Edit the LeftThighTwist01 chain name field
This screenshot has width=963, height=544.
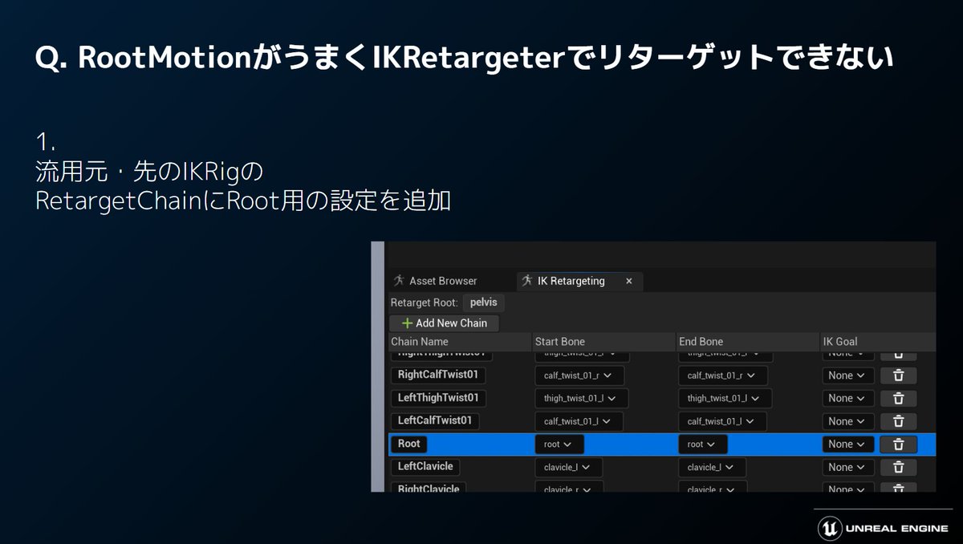[x=438, y=398]
